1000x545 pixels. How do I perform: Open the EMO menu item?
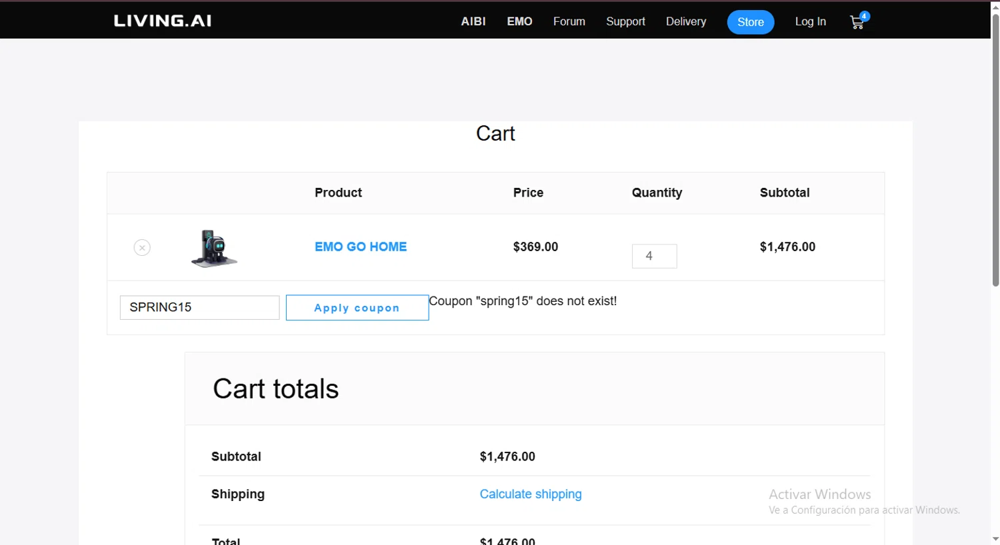(519, 21)
